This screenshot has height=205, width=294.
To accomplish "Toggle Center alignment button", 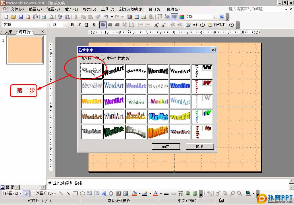I will pos(110,25).
